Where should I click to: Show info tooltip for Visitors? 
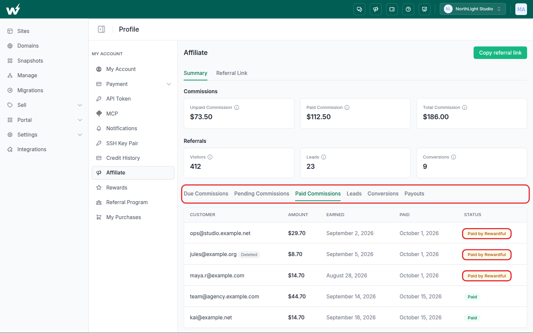(x=210, y=157)
